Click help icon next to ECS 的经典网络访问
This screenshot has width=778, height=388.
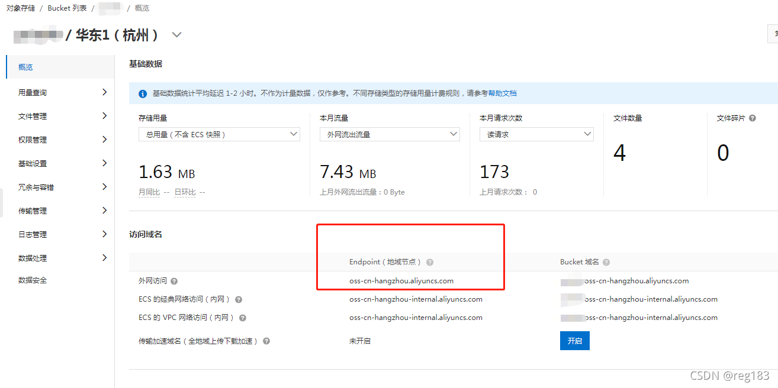pos(239,300)
